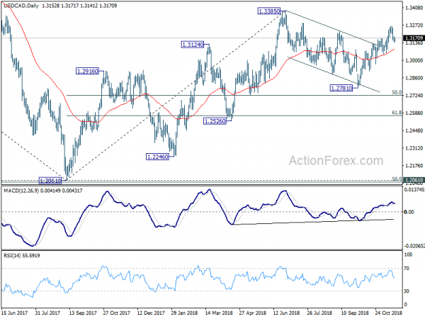This screenshot has height=319, width=425.
Task: Click the 12 Jun 2018 date label
Action: click(286, 313)
